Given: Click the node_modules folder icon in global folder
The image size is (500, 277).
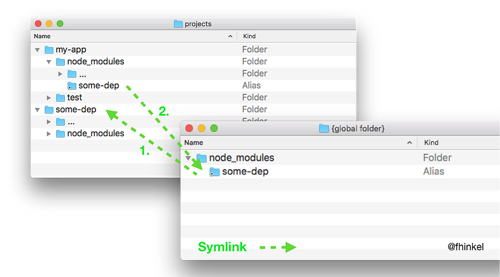Looking at the screenshot, I should click(201, 158).
